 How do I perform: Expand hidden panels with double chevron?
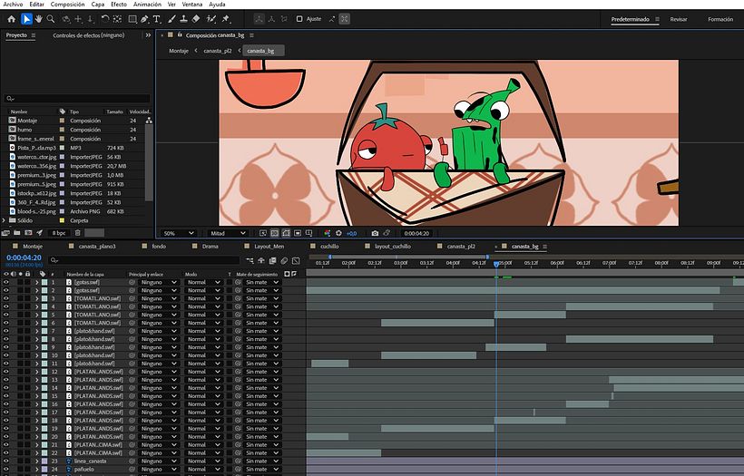pyautogui.click(x=148, y=35)
